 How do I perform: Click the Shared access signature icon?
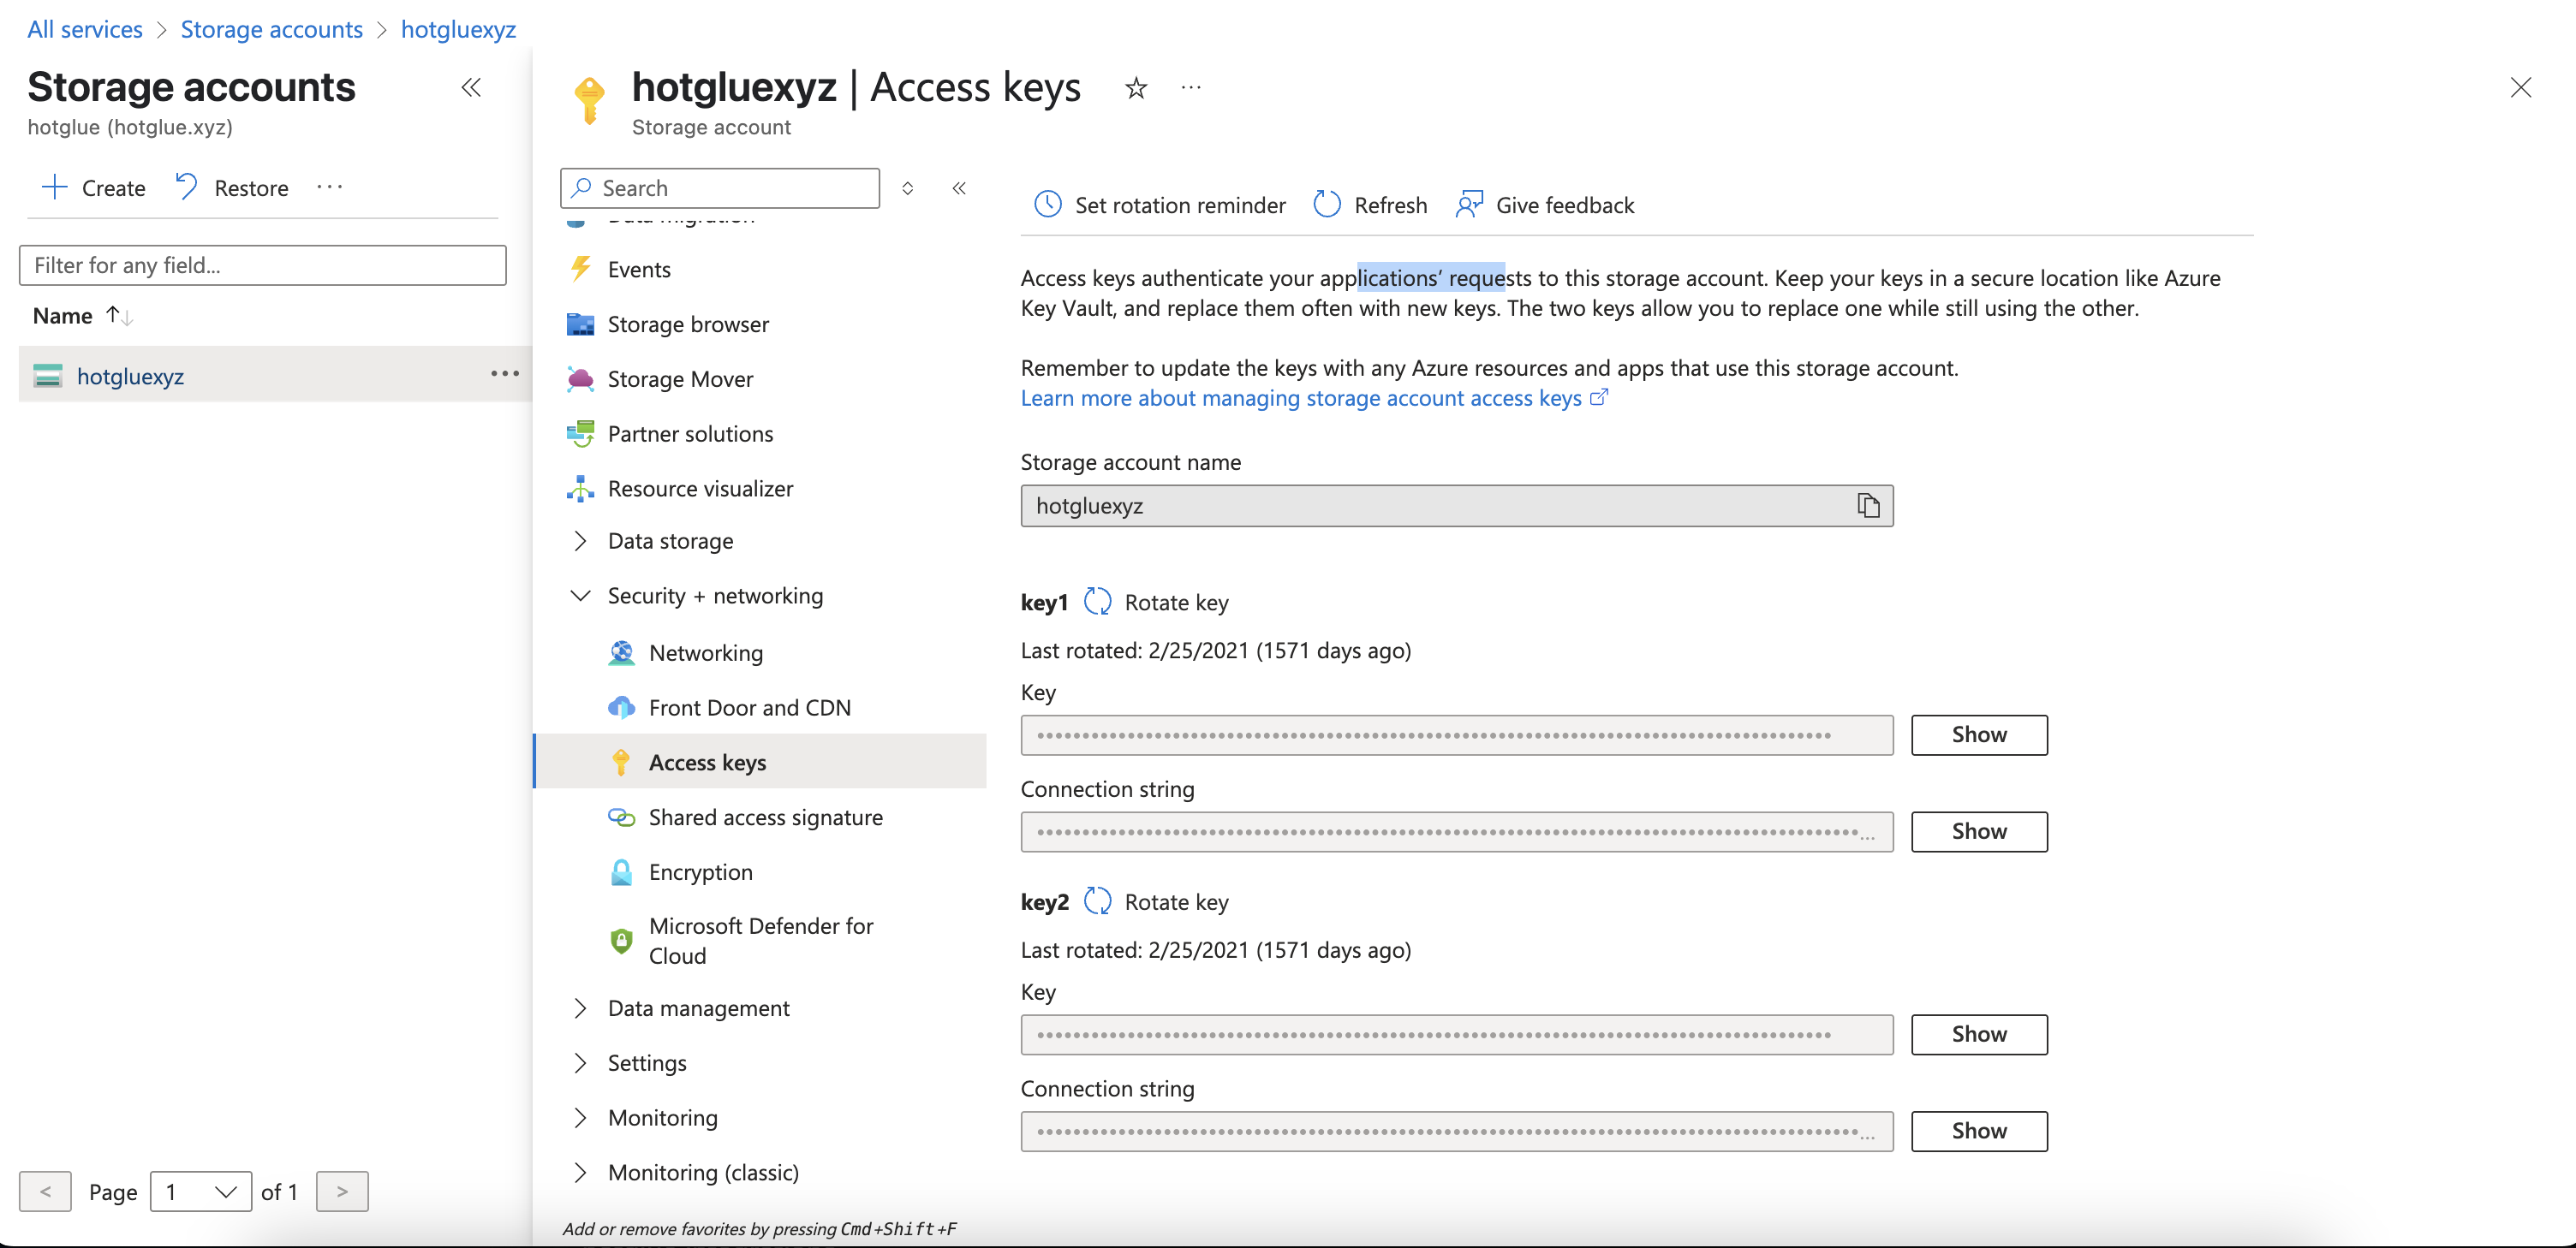point(621,817)
